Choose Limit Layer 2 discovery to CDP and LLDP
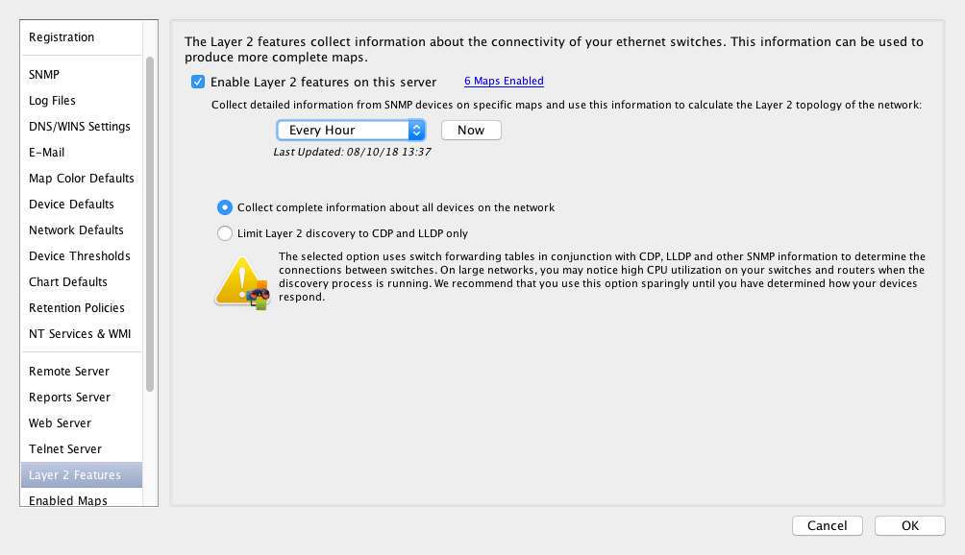The height and width of the screenshot is (555, 965). click(225, 233)
